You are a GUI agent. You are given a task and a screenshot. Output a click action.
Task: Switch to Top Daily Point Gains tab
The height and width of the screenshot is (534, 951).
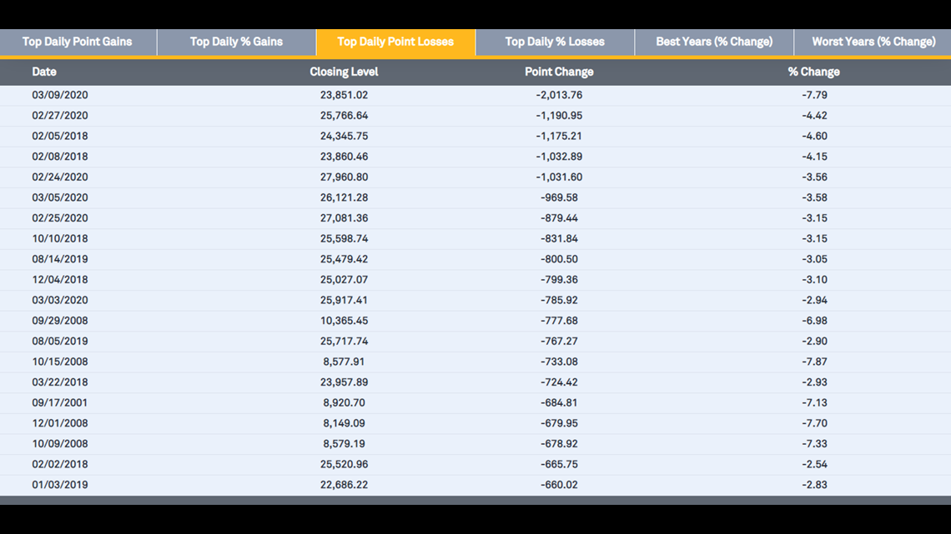click(x=78, y=42)
